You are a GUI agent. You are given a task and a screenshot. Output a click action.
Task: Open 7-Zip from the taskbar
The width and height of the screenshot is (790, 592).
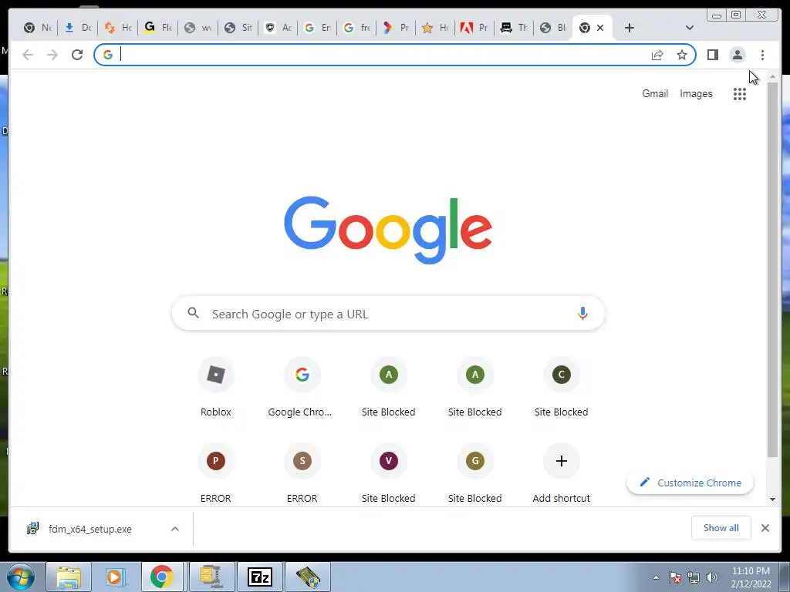tap(260, 577)
